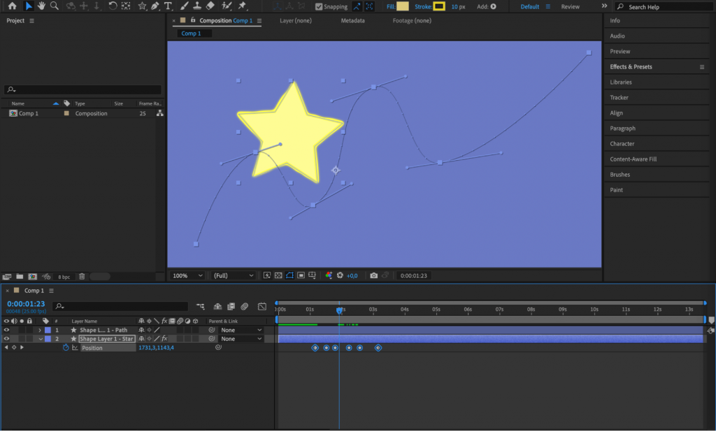This screenshot has width=716, height=431.
Task: Hide the Shape Layer 1 - Path layer
Action: (5, 330)
